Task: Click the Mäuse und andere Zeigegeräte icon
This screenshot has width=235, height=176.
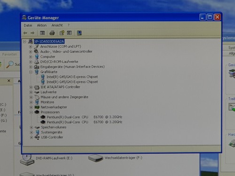Action: [x=37, y=97]
